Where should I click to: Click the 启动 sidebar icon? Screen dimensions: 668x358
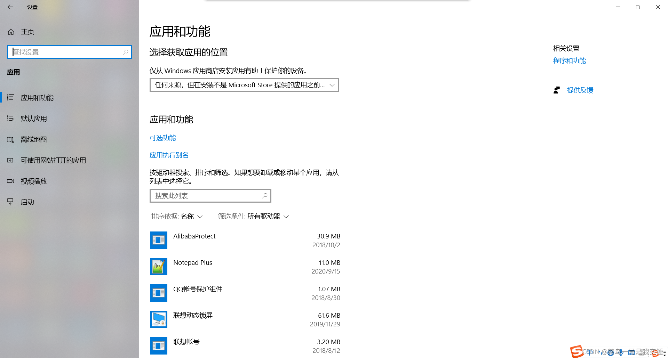pyautogui.click(x=10, y=202)
